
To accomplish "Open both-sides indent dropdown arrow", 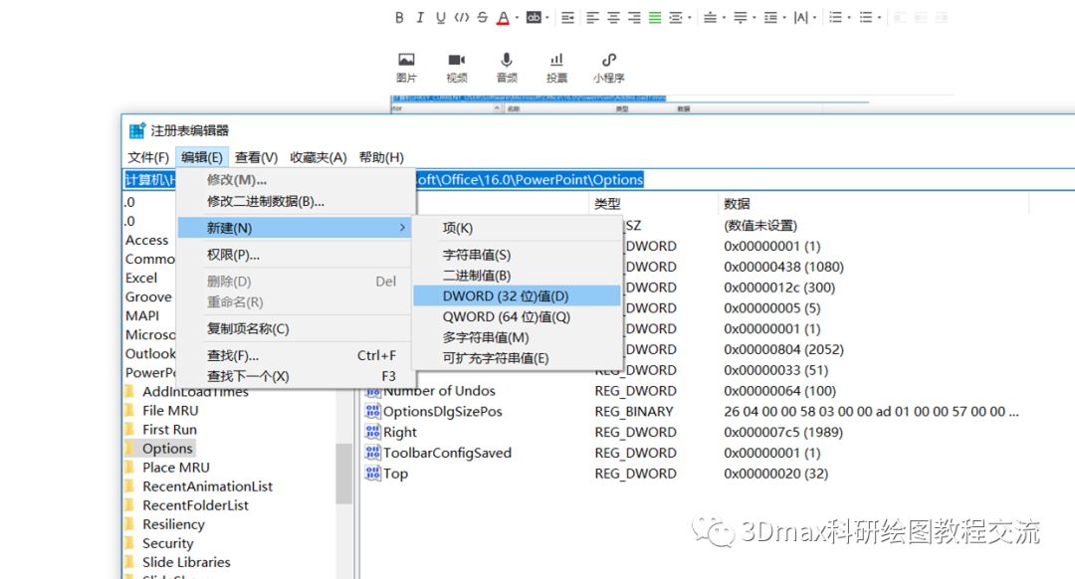I will point(689,19).
